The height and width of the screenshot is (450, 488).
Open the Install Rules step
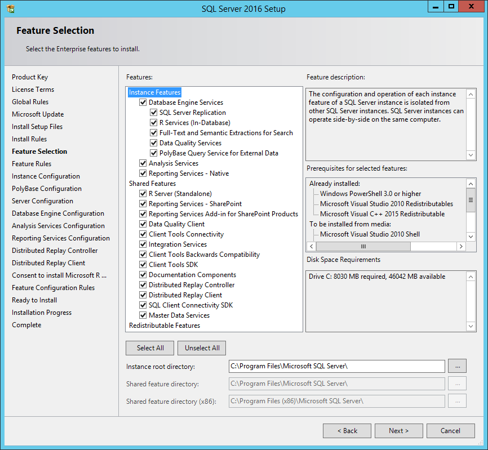pyautogui.click(x=29, y=139)
